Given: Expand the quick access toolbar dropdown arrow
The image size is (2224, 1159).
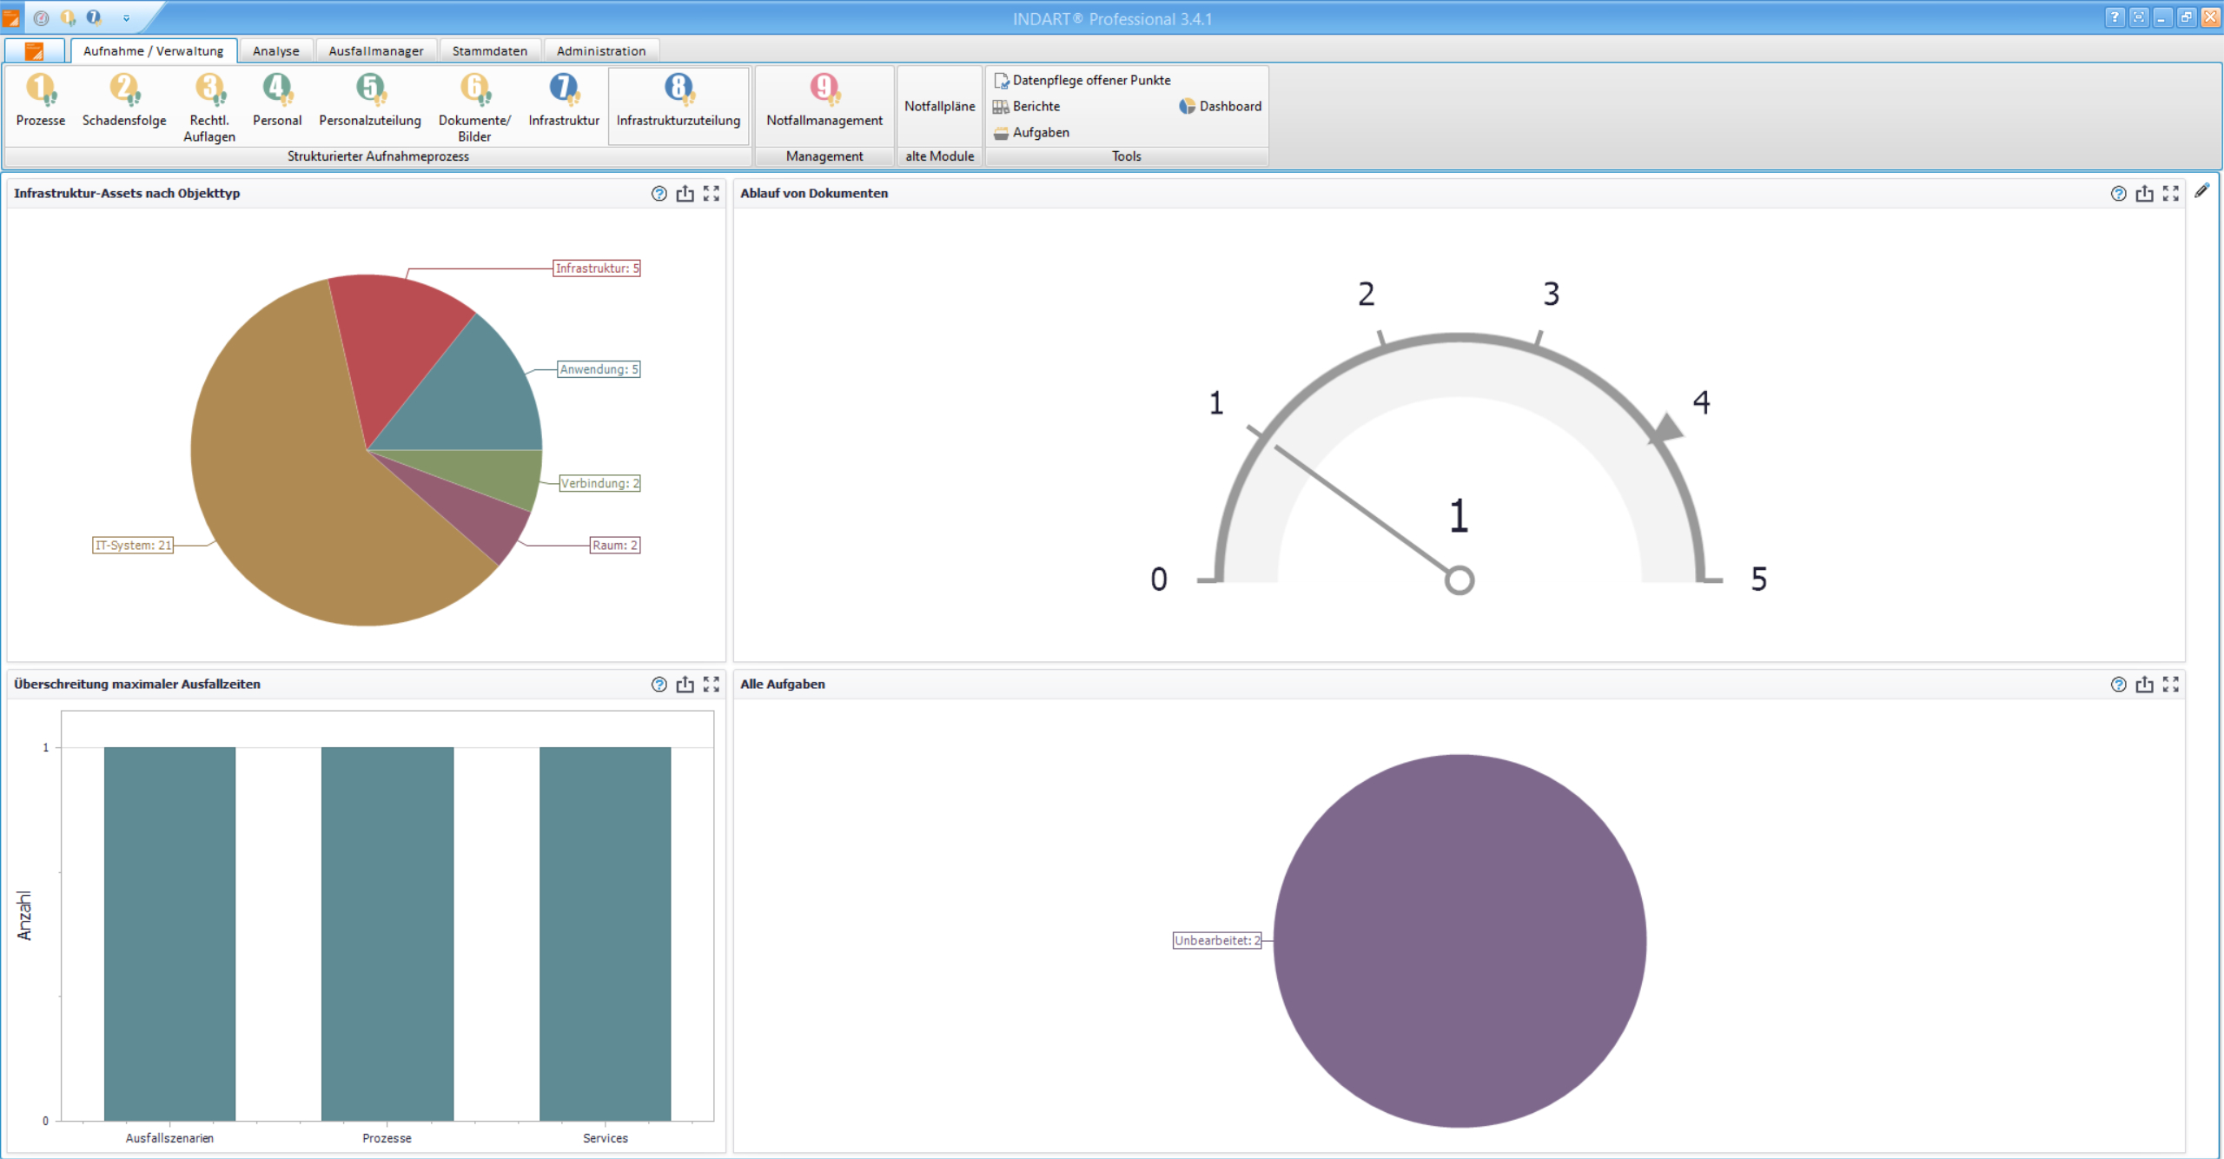Looking at the screenshot, I should tap(126, 18).
